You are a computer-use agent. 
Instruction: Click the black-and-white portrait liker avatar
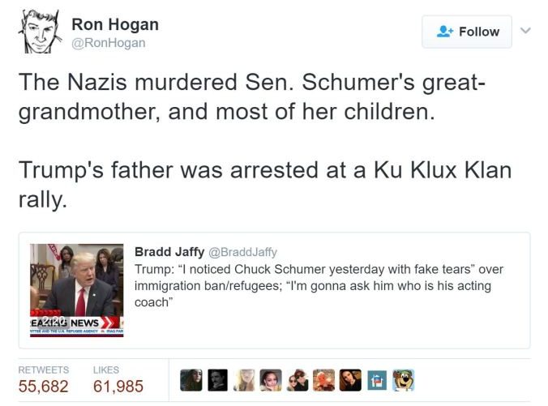217,380
